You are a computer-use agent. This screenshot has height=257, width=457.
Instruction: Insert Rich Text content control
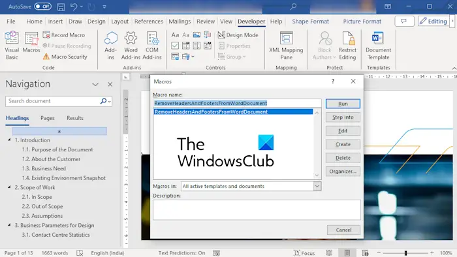pyautogui.click(x=175, y=35)
